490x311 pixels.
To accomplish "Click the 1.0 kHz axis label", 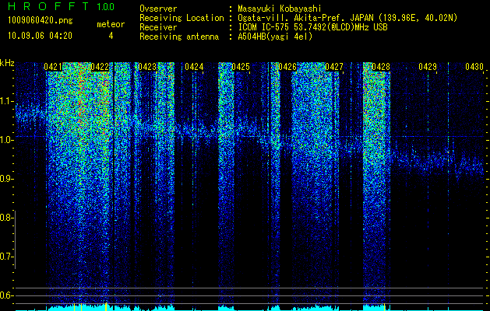I will 6,140.
